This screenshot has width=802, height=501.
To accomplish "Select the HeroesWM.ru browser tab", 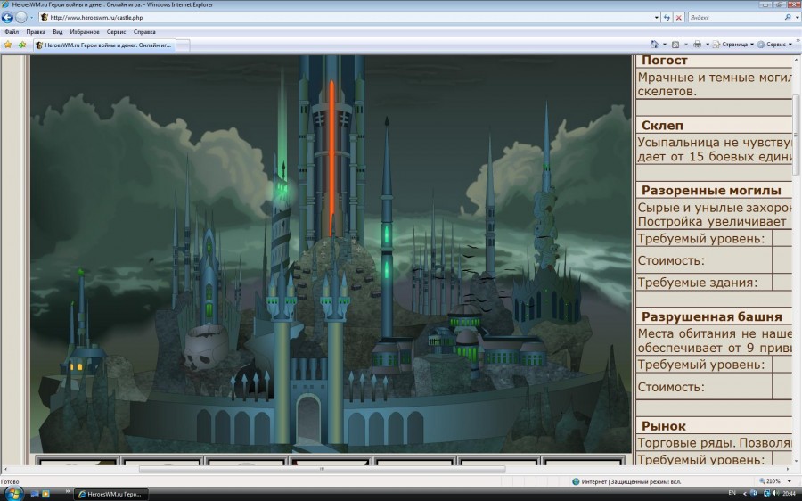I will [104, 45].
